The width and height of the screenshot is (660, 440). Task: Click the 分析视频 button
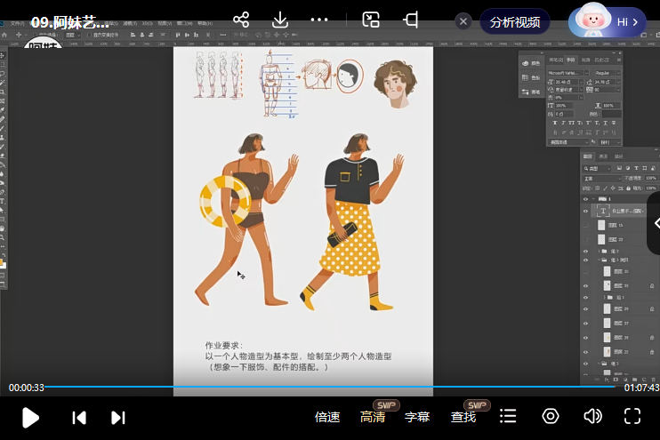pos(515,22)
